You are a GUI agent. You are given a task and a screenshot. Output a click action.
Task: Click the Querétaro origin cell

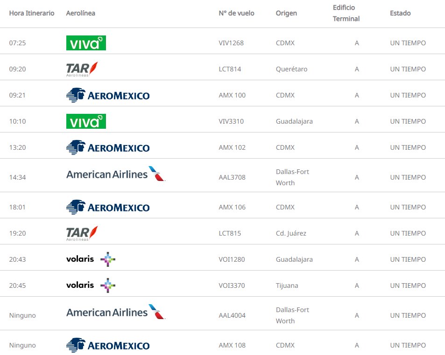(291, 69)
